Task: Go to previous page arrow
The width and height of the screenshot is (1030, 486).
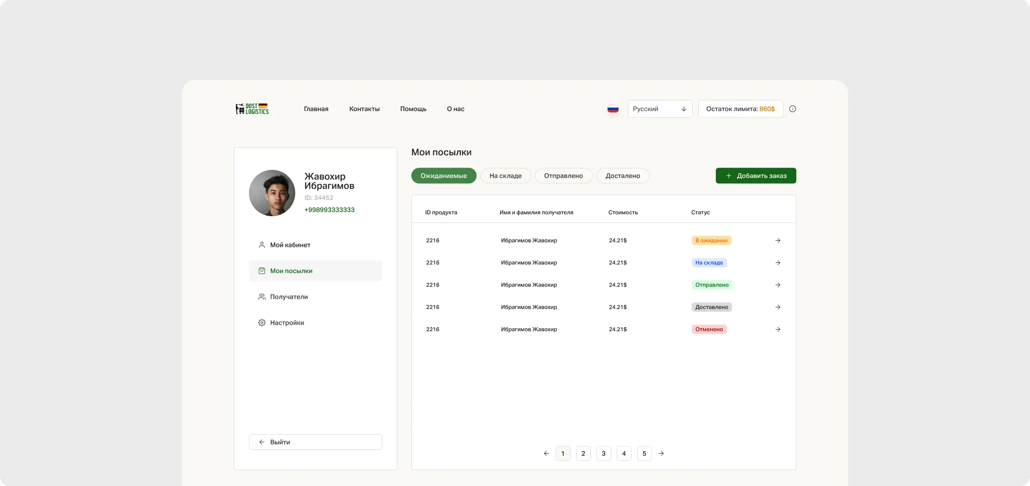Action: coord(546,454)
